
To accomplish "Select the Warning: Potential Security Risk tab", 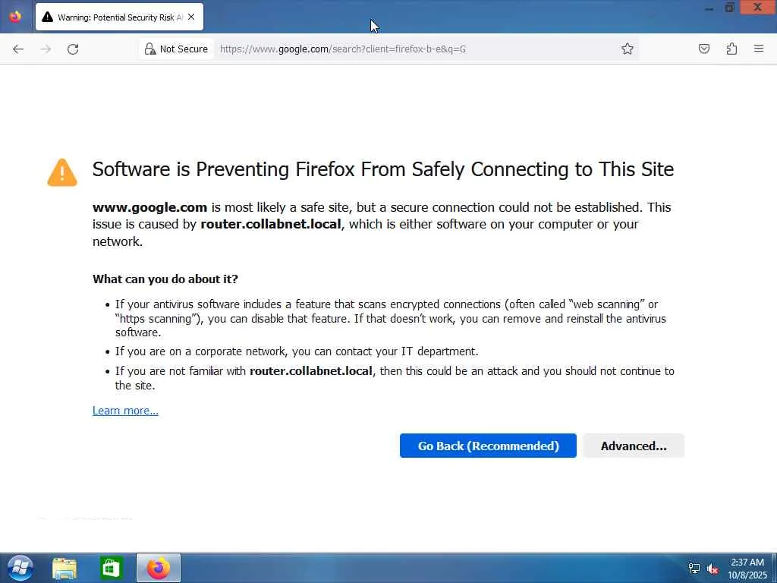I will coord(119,17).
